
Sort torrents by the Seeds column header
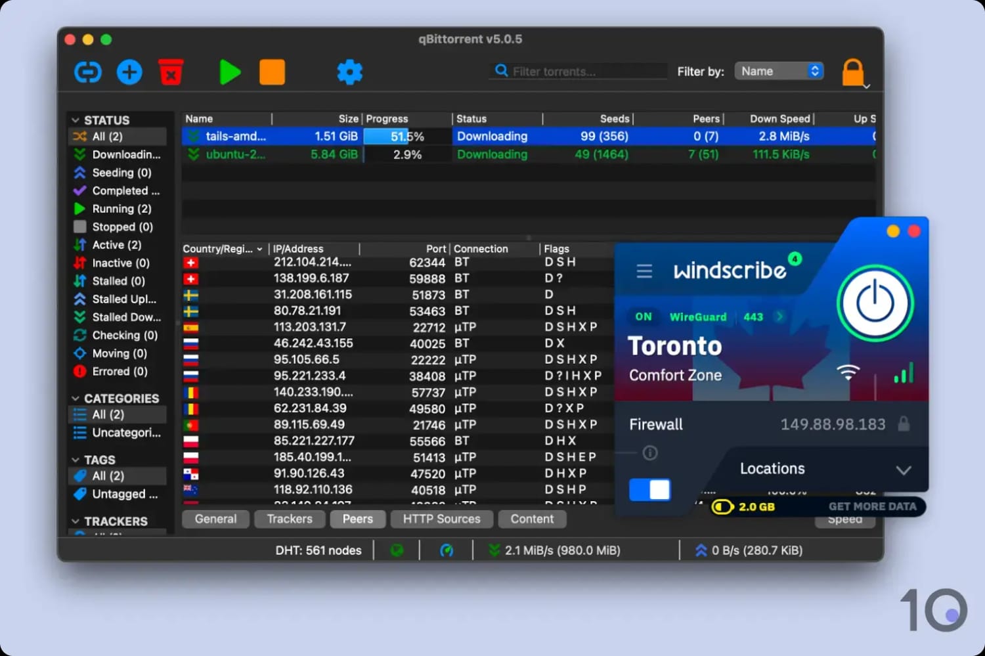click(588, 119)
